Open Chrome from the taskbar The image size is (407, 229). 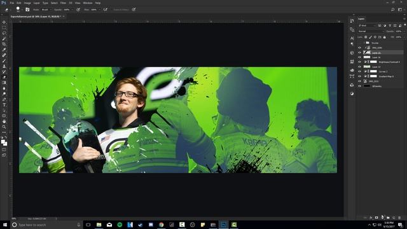[x=161, y=225]
